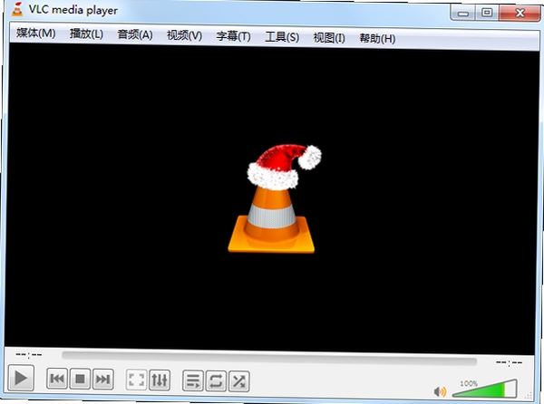Open the 工具(S) menu

(x=282, y=37)
